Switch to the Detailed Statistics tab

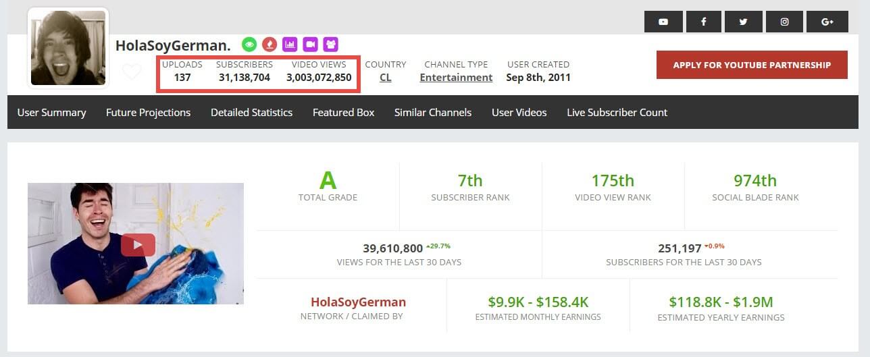[251, 112]
